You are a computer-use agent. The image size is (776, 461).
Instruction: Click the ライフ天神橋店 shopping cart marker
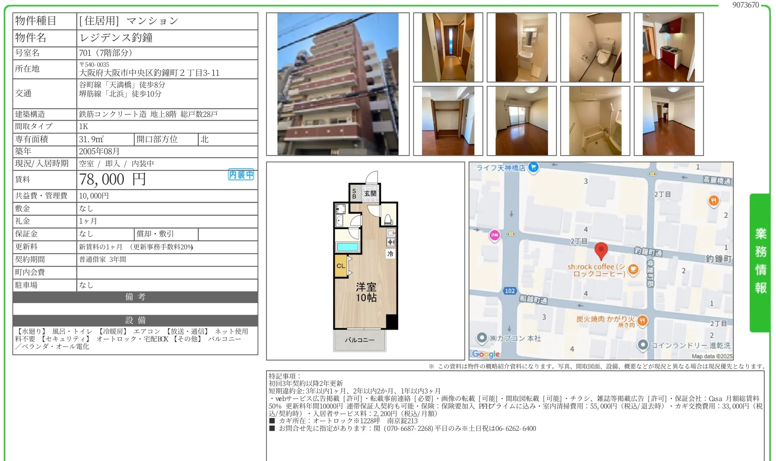point(533,167)
